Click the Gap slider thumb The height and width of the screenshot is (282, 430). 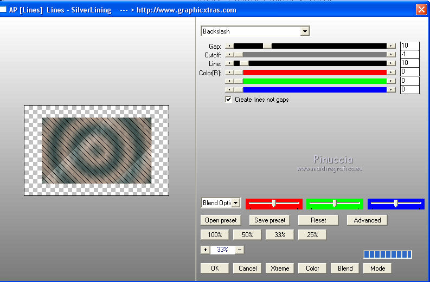click(267, 46)
